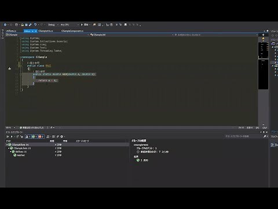Switch to the CSampleInfo.cs tab
This screenshot has height=209, width=278.
pos(46,31)
